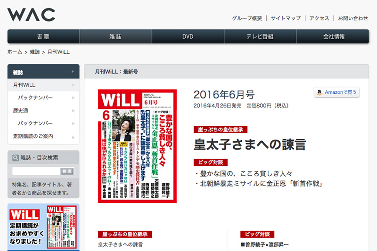This screenshot has width=377, height=251.
Task: Open the 会社情報 navigation tab
Action: pyautogui.click(x=333, y=36)
